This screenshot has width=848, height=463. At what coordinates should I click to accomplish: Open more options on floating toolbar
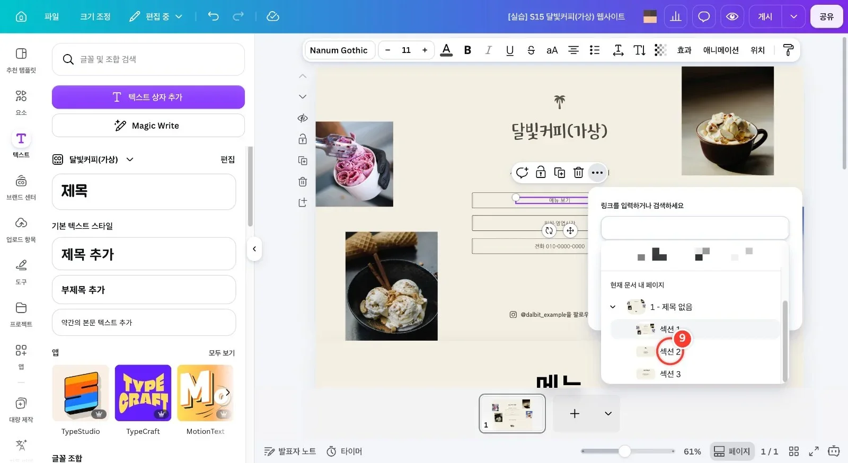pyautogui.click(x=597, y=172)
